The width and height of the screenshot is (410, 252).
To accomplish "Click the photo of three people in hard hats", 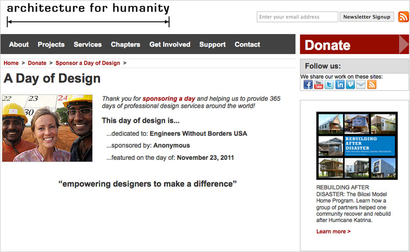I will point(47,128).
